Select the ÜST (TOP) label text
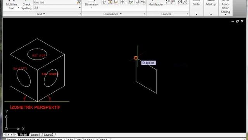Screen dimensions: 248x140 [39, 55]
